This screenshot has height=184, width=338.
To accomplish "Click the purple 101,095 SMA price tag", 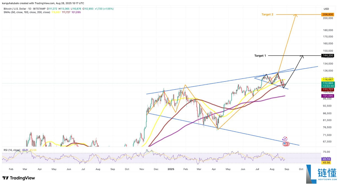I will [x=327, y=96].
